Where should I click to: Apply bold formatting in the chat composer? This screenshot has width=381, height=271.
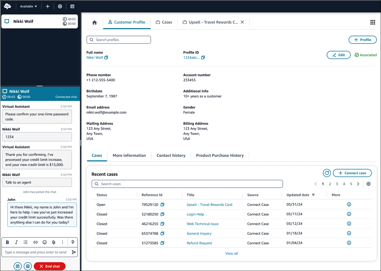pos(7,242)
